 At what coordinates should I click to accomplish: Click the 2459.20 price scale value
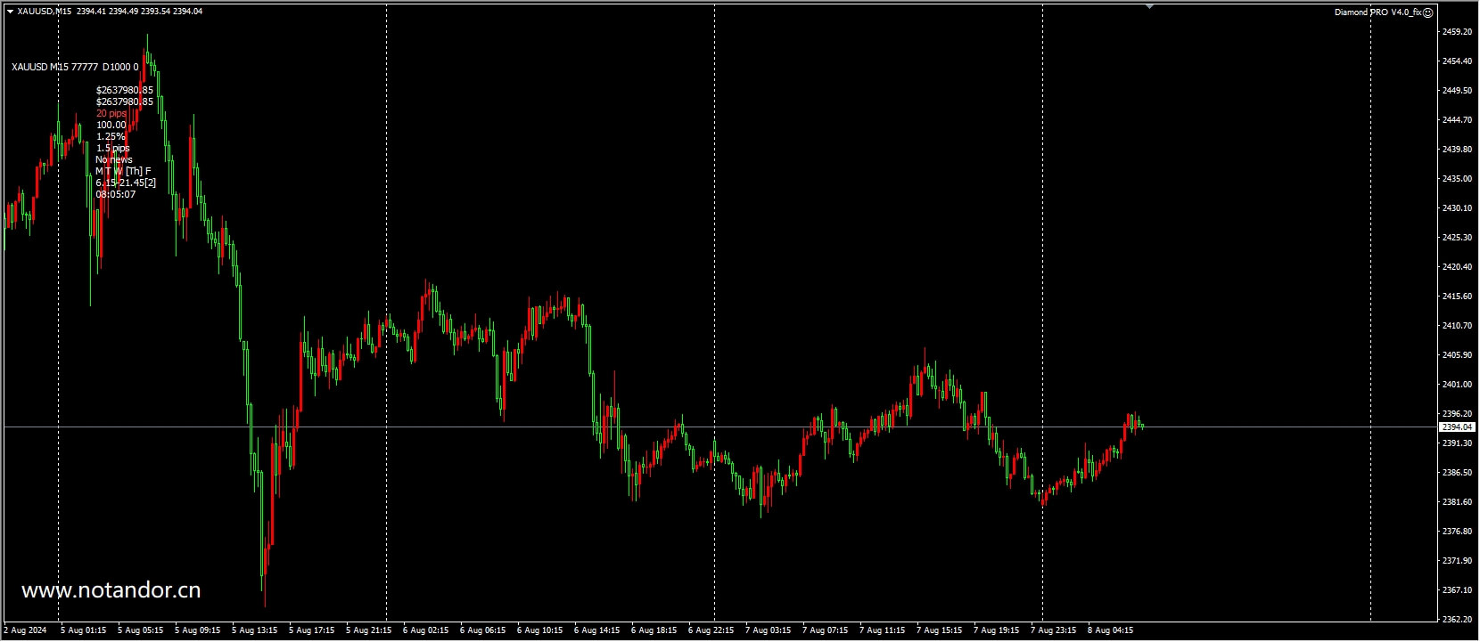tap(1457, 32)
